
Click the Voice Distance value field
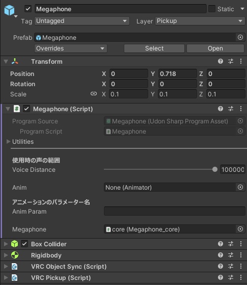[x=232, y=170]
